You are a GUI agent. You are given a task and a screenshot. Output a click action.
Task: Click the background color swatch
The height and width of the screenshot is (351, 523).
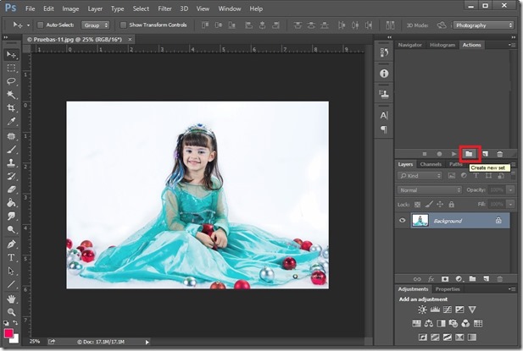15,340
